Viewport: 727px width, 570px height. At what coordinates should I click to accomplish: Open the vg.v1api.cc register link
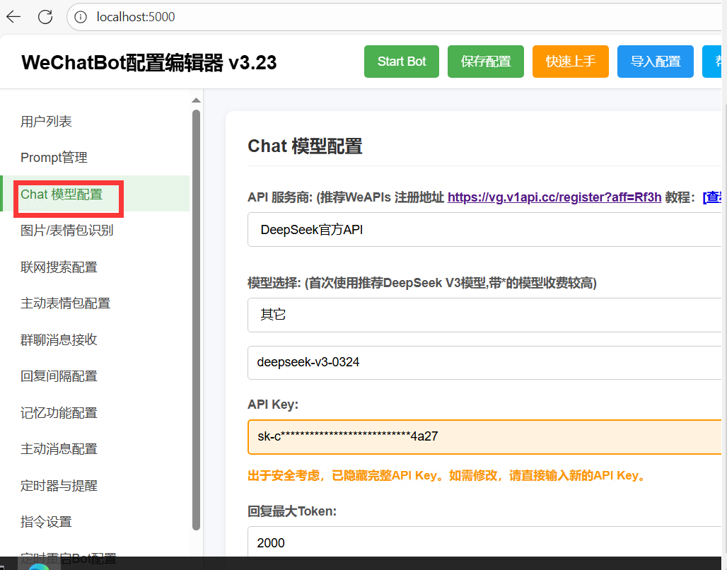pos(554,197)
